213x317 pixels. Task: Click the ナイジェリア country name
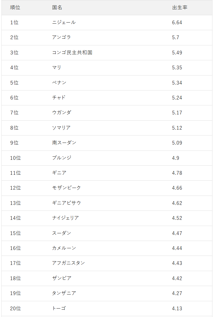click(65, 218)
